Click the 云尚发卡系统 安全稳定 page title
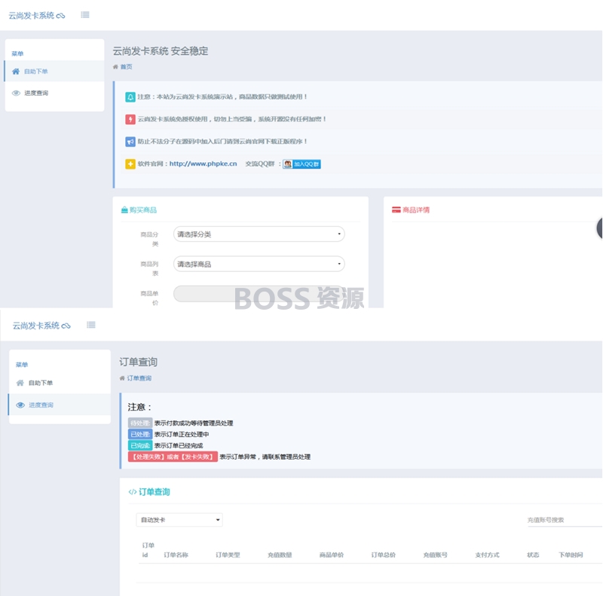This screenshot has height=596, width=603. pyautogui.click(x=161, y=50)
